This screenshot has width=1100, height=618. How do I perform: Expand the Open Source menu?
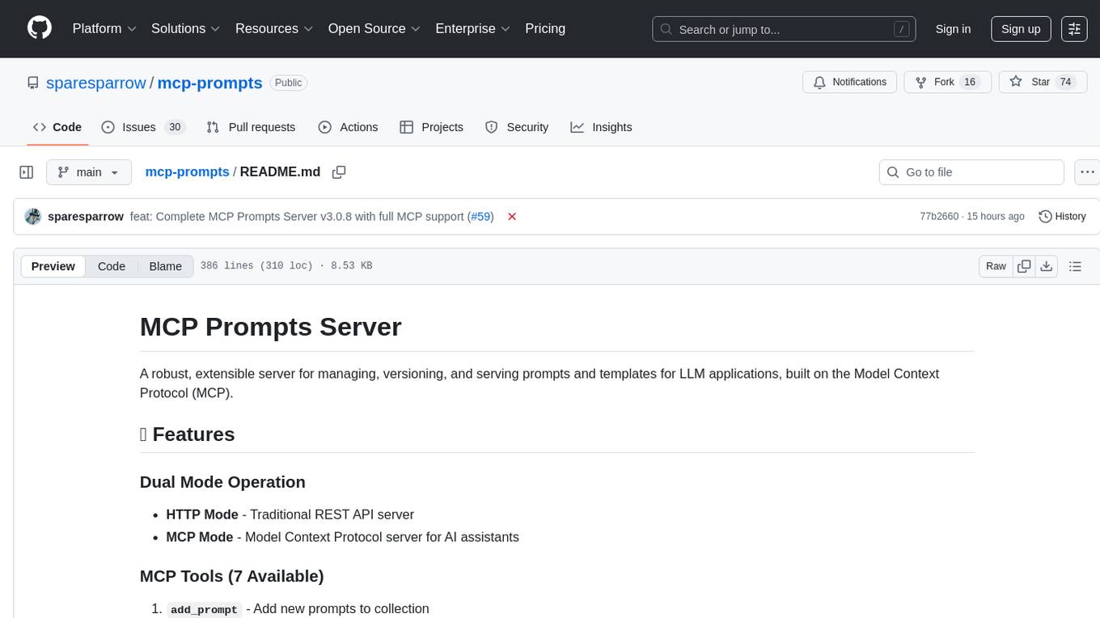(374, 28)
